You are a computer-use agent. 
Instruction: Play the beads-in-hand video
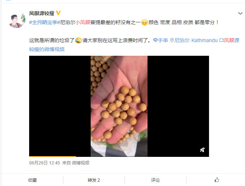(119, 106)
